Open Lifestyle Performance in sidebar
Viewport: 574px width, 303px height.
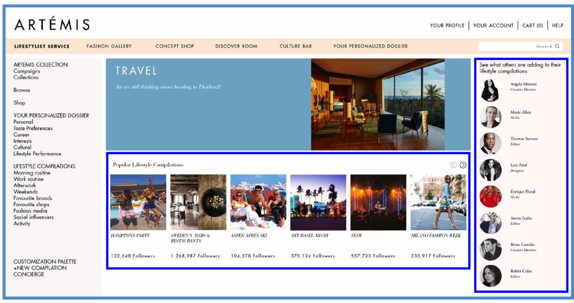(37, 153)
